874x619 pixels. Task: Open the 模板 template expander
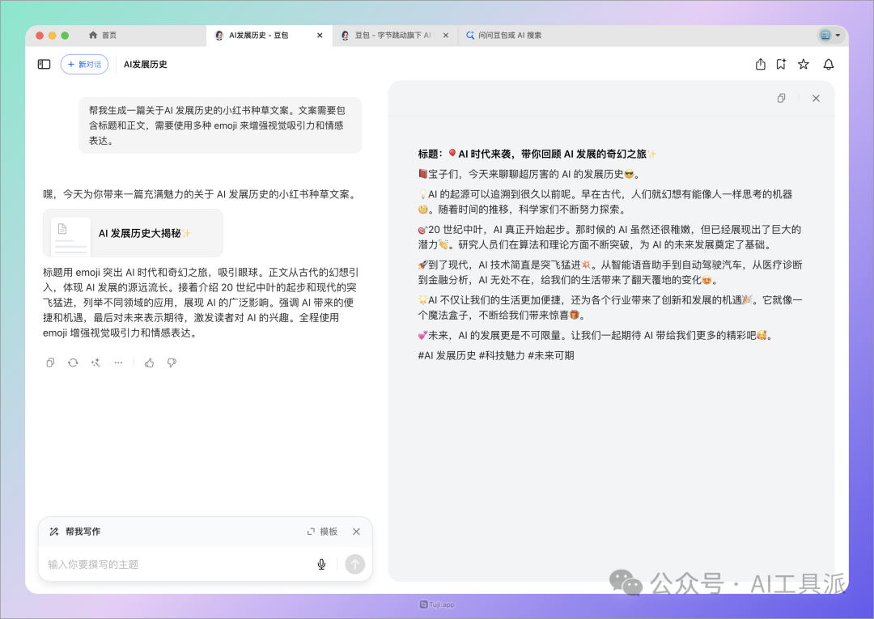(x=322, y=532)
